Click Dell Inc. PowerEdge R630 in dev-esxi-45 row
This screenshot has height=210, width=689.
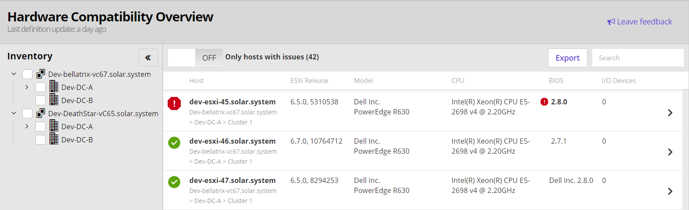382,107
